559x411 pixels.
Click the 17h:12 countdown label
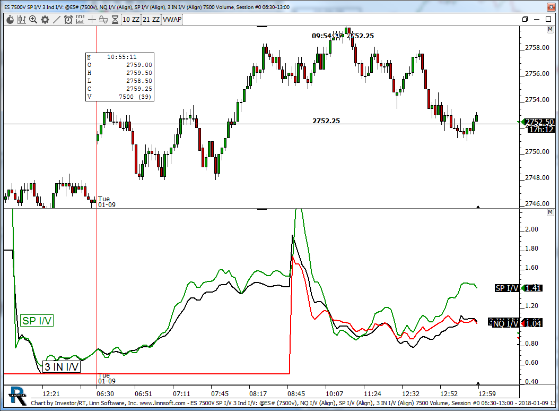tap(541, 129)
